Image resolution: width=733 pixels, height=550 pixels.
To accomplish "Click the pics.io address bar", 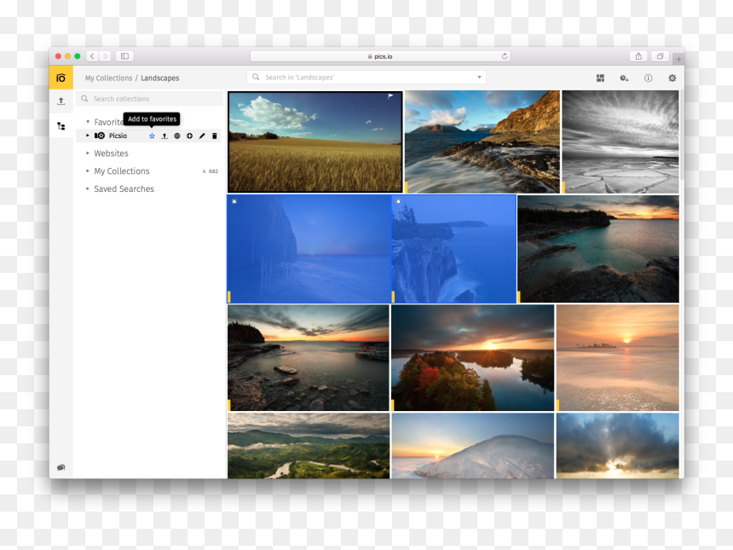I will point(380,56).
